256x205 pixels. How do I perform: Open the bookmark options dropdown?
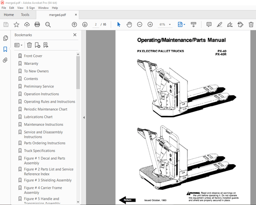coord(18,45)
